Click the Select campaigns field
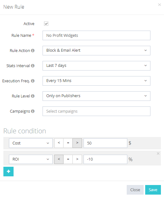Viewport: 164px width, 198px height. point(96,111)
